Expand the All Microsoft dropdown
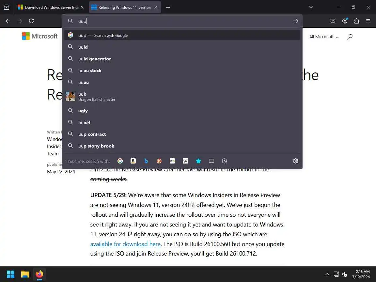Image resolution: width=376 pixels, height=282 pixels. 324,37
